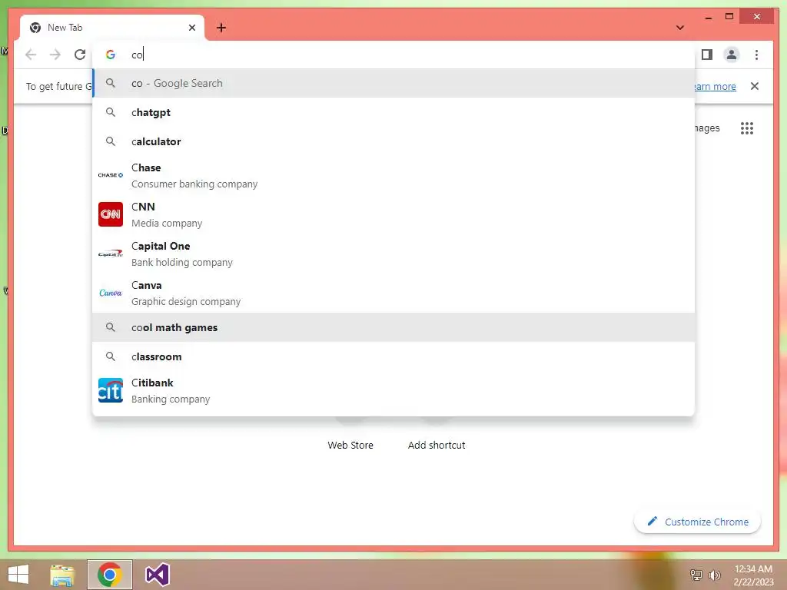
Task: Close the New Tab tab
Action: pyautogui.click(x=191, y=28)
